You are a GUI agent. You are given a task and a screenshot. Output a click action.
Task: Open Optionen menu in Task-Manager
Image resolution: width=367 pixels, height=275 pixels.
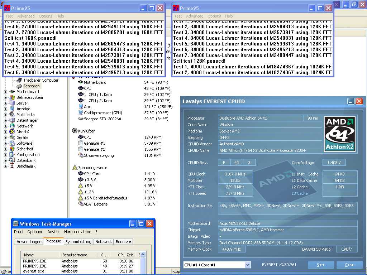(35, 232)
